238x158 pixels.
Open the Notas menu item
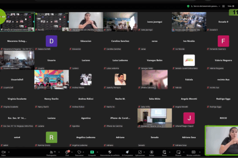[164, 153]
